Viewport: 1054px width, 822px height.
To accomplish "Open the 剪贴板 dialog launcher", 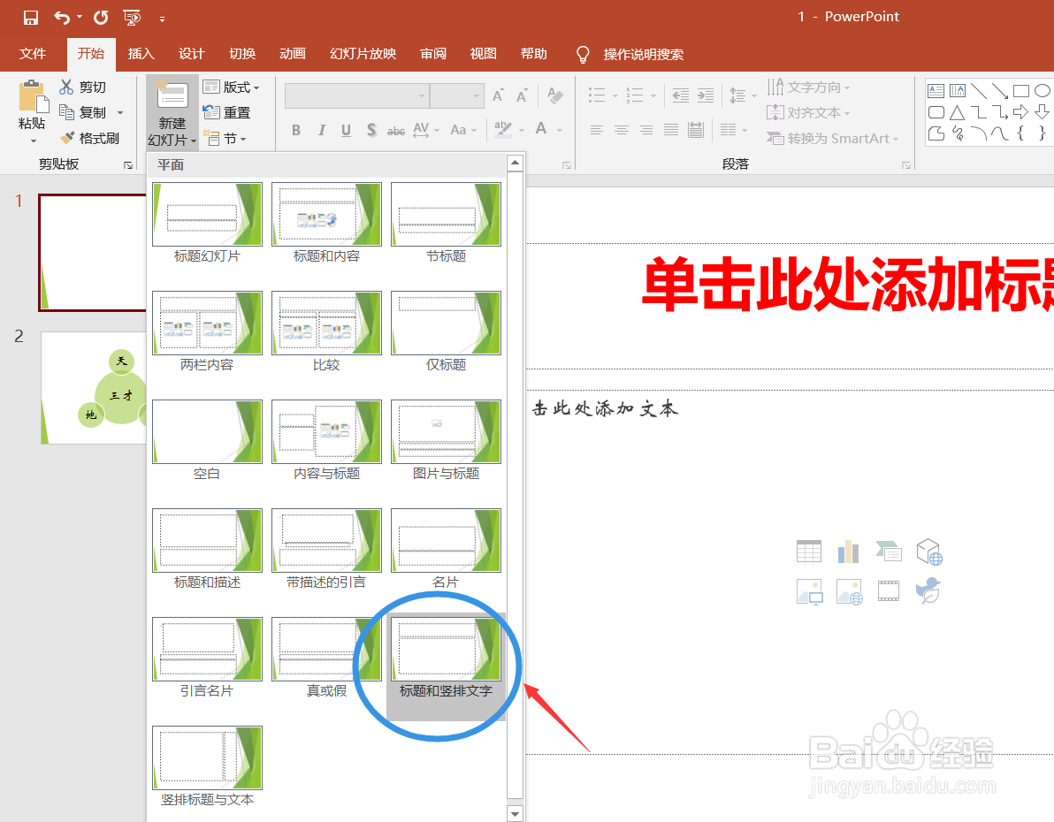I will click(x=127, y=165).
